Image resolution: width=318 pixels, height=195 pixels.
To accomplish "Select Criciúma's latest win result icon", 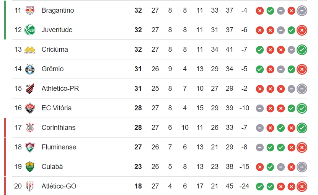I will 302,50.
